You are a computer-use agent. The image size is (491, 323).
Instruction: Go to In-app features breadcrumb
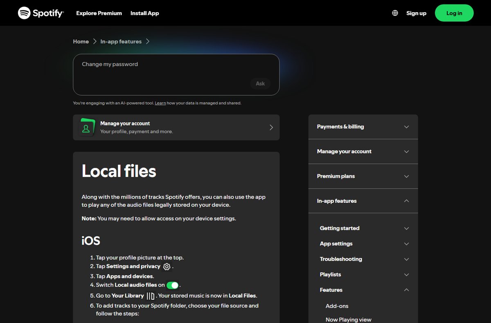(121, 41)
